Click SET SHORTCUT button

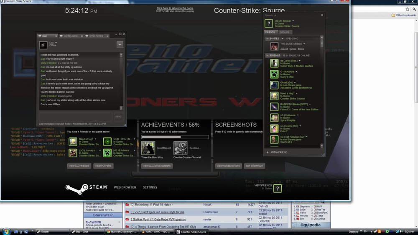coord(254,166)
